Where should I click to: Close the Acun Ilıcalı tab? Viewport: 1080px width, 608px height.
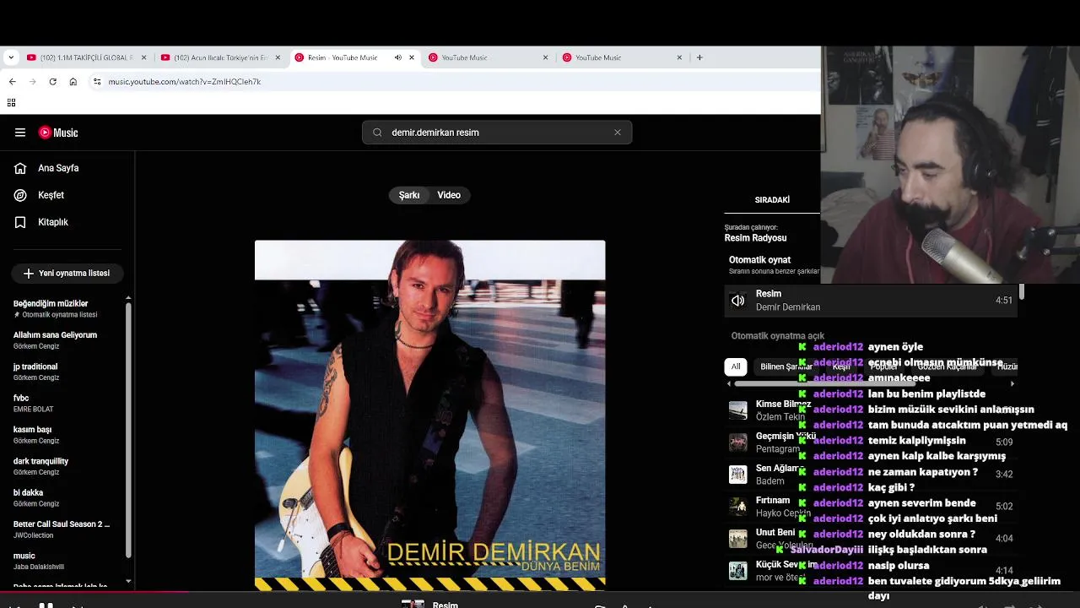point(278,57)
